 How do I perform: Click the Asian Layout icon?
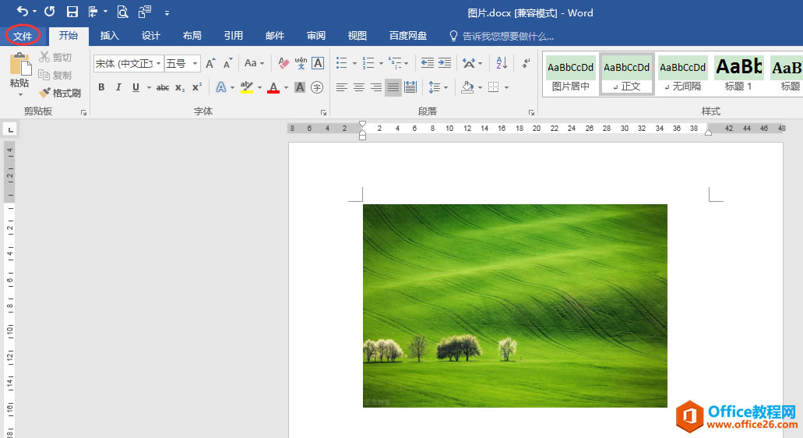[469, 63]
